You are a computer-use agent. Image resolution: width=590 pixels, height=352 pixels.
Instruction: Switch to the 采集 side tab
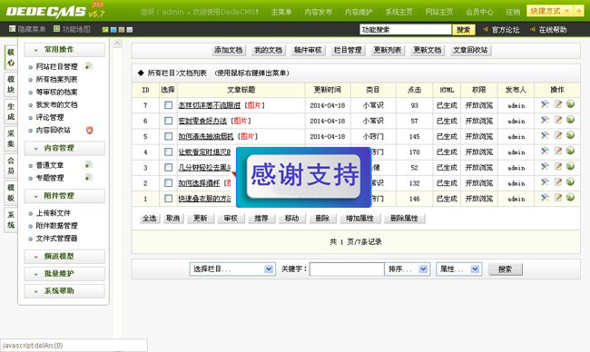point(11,139)
